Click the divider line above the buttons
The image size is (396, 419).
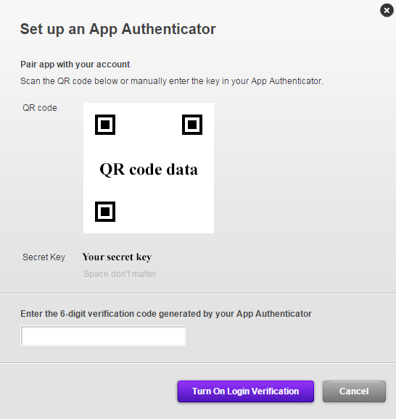(198, 363)
